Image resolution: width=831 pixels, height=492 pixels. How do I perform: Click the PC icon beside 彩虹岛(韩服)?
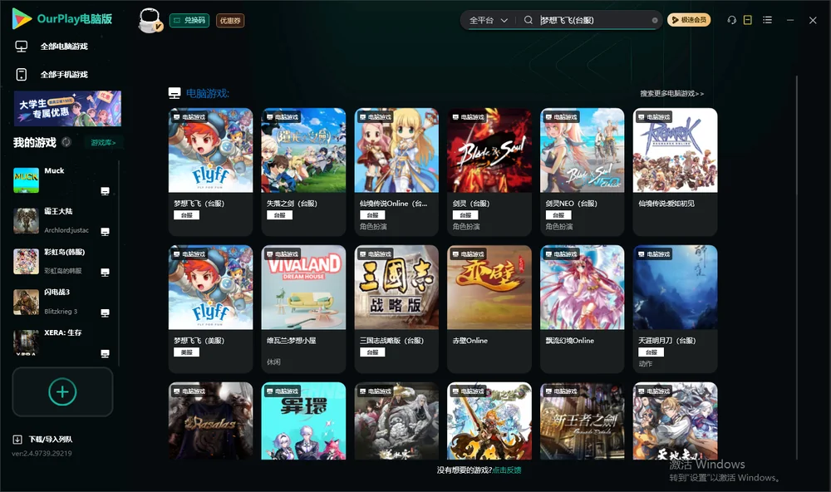click(105, 273)
